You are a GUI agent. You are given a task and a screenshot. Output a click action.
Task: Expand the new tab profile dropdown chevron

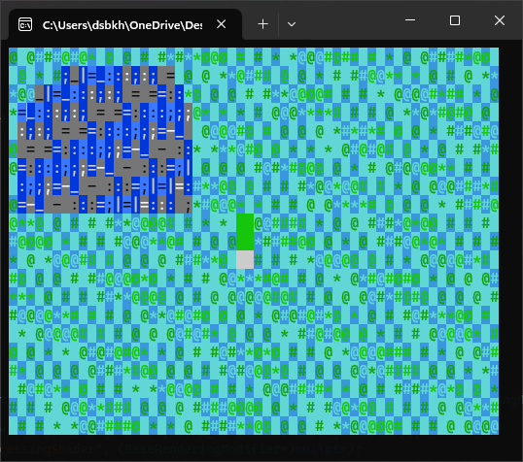point(292,24)
